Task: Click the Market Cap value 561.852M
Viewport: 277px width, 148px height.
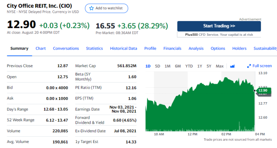Action: (x=127, y=66)
